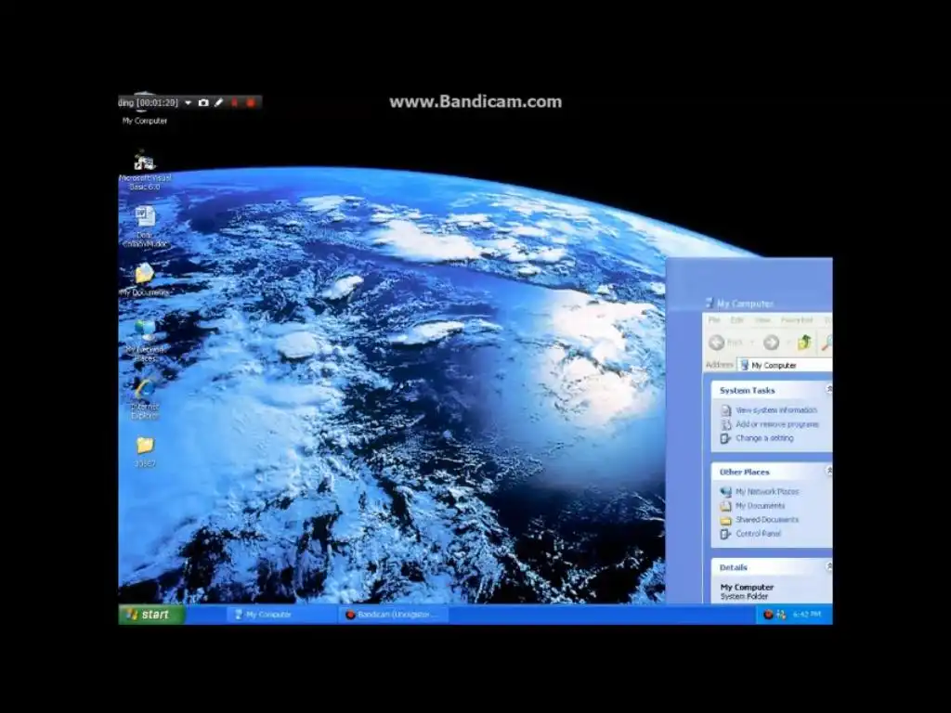Click View system information link
This screenshot has width=951, height=713.
[x=775, y=409]
